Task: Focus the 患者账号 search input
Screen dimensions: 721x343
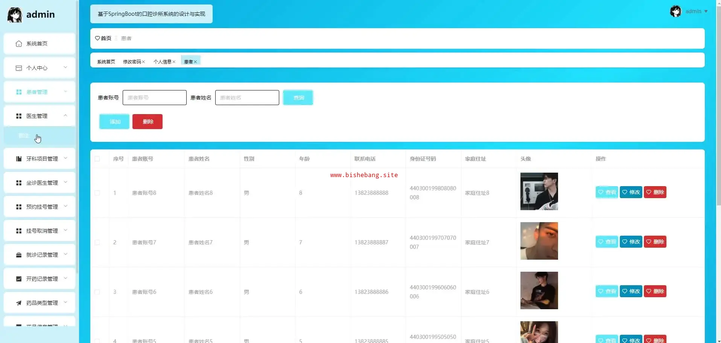Action: 155,98
